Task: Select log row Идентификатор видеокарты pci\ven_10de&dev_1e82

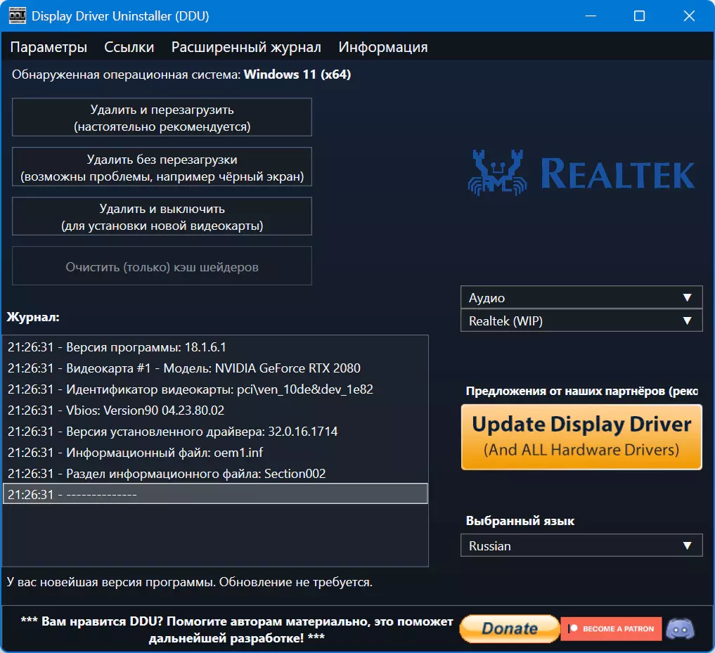Action: click(215, 389)
